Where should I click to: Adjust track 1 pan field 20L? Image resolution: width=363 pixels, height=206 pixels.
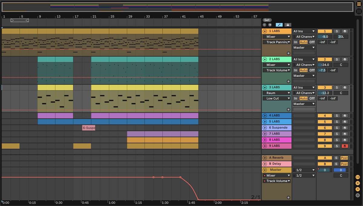(341, 37)
